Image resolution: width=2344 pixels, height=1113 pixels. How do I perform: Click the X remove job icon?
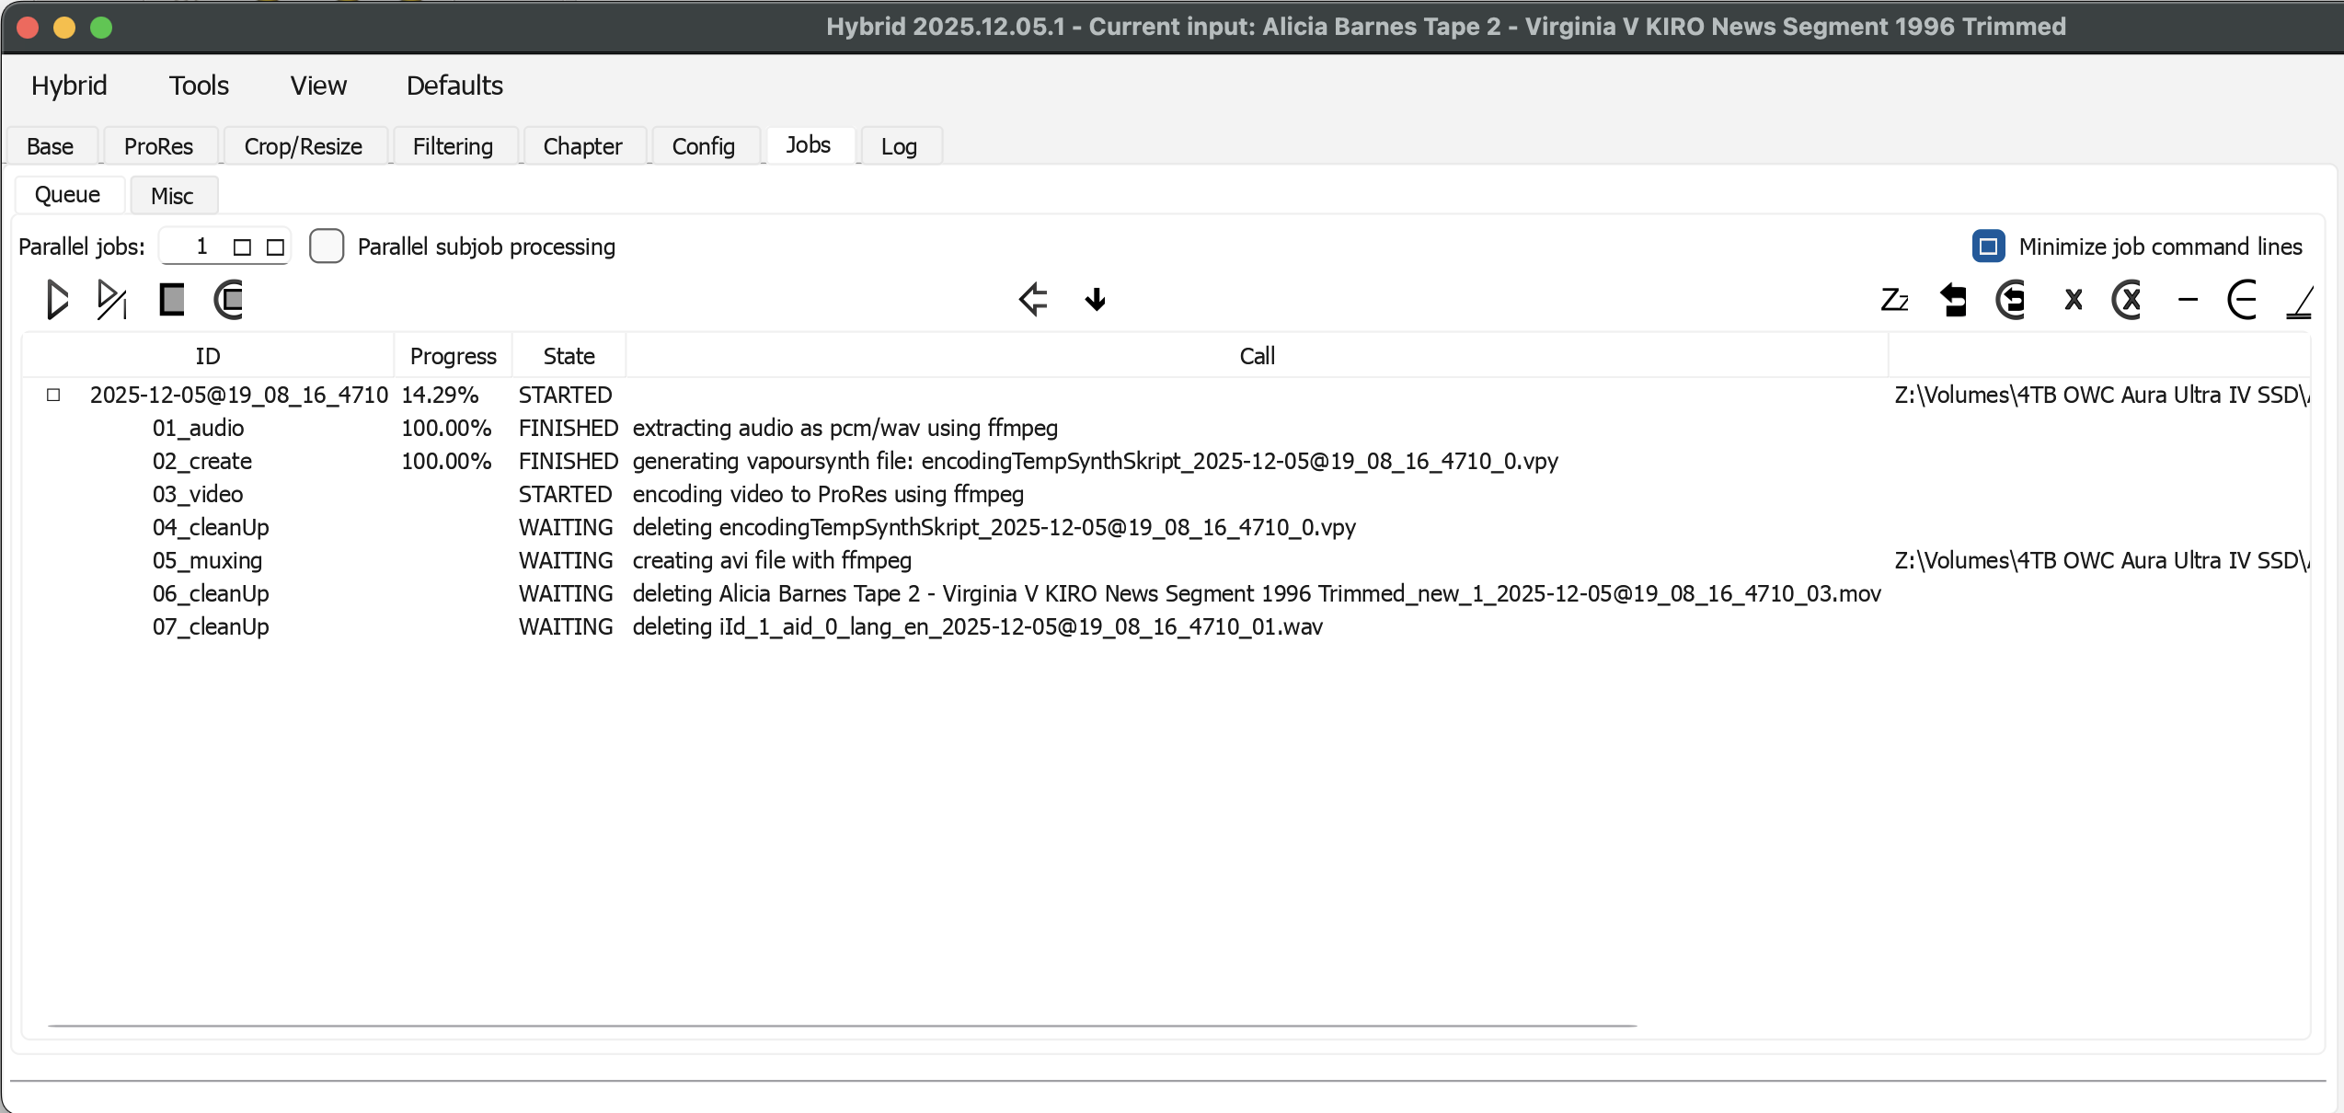click(2073, 300)
